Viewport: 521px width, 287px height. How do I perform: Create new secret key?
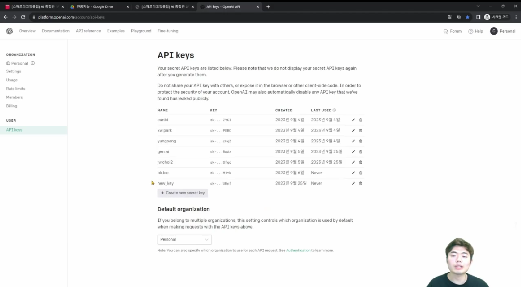(183, 193)
